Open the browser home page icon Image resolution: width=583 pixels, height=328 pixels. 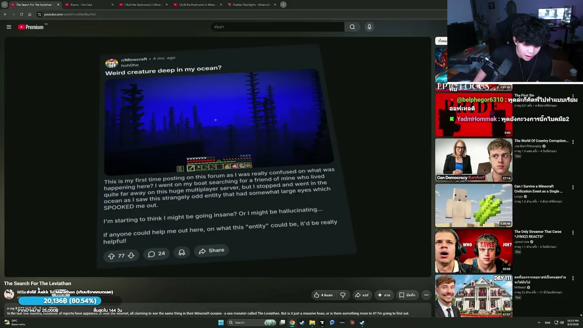pos(30,14)
